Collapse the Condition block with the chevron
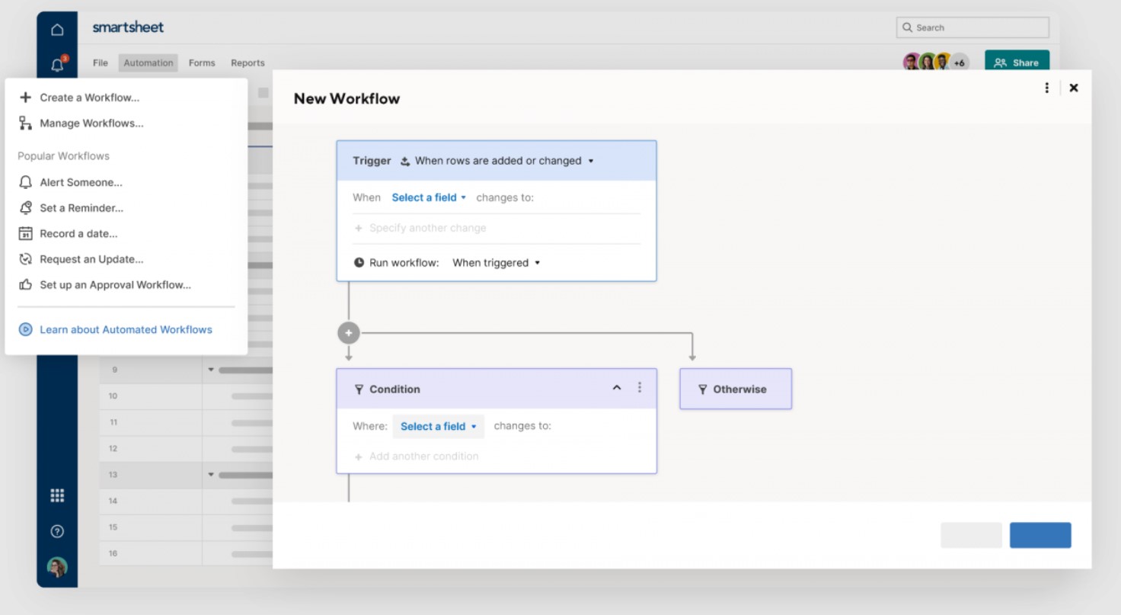The width and height of the screenshot is (1121, 615). point(617,388)
